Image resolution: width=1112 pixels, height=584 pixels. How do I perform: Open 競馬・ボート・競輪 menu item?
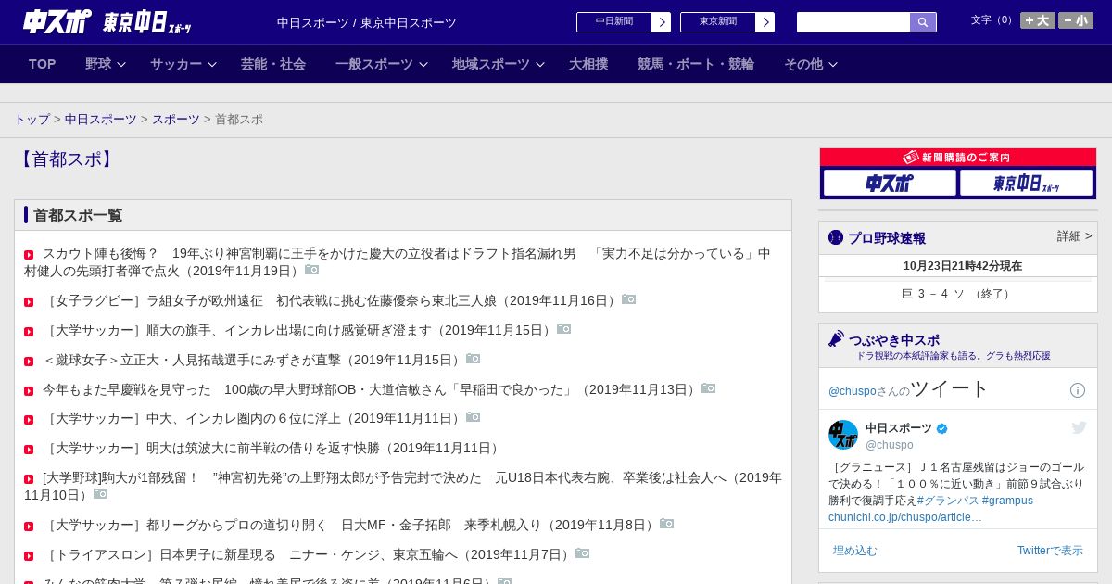696,64
